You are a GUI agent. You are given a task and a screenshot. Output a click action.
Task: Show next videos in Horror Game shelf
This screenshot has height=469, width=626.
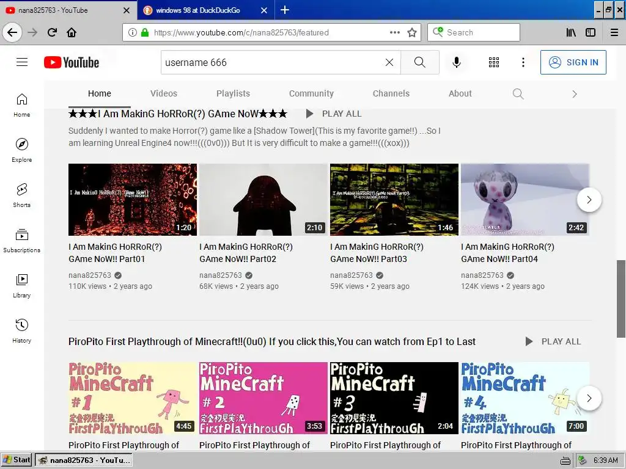[x=589, y=200]
